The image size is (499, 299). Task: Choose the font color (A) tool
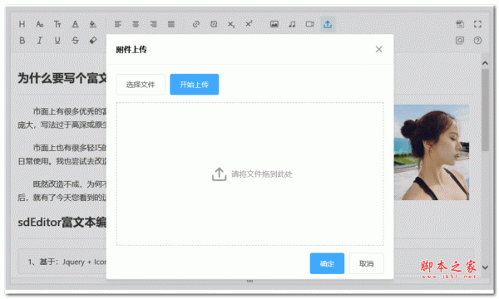coord(75,24)
